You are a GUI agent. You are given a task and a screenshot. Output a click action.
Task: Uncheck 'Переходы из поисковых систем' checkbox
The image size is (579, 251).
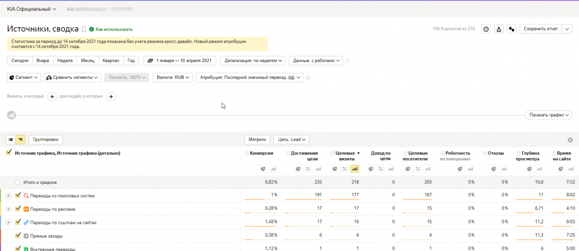(18, 195)
